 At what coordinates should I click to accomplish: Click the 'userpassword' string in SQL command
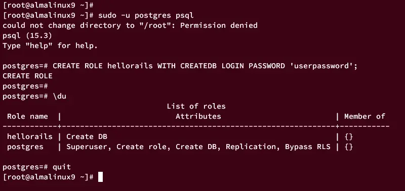[321, 66]
